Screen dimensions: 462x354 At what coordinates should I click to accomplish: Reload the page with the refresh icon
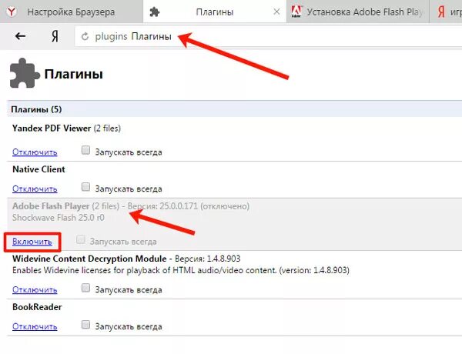point(85,36)
